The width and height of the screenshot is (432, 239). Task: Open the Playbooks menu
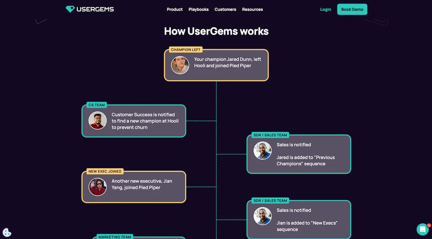tap(198, 9)
